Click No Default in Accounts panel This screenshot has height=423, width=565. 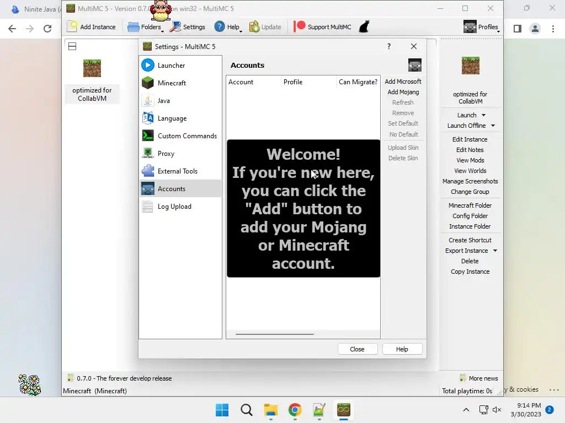[x=403, y=134]
